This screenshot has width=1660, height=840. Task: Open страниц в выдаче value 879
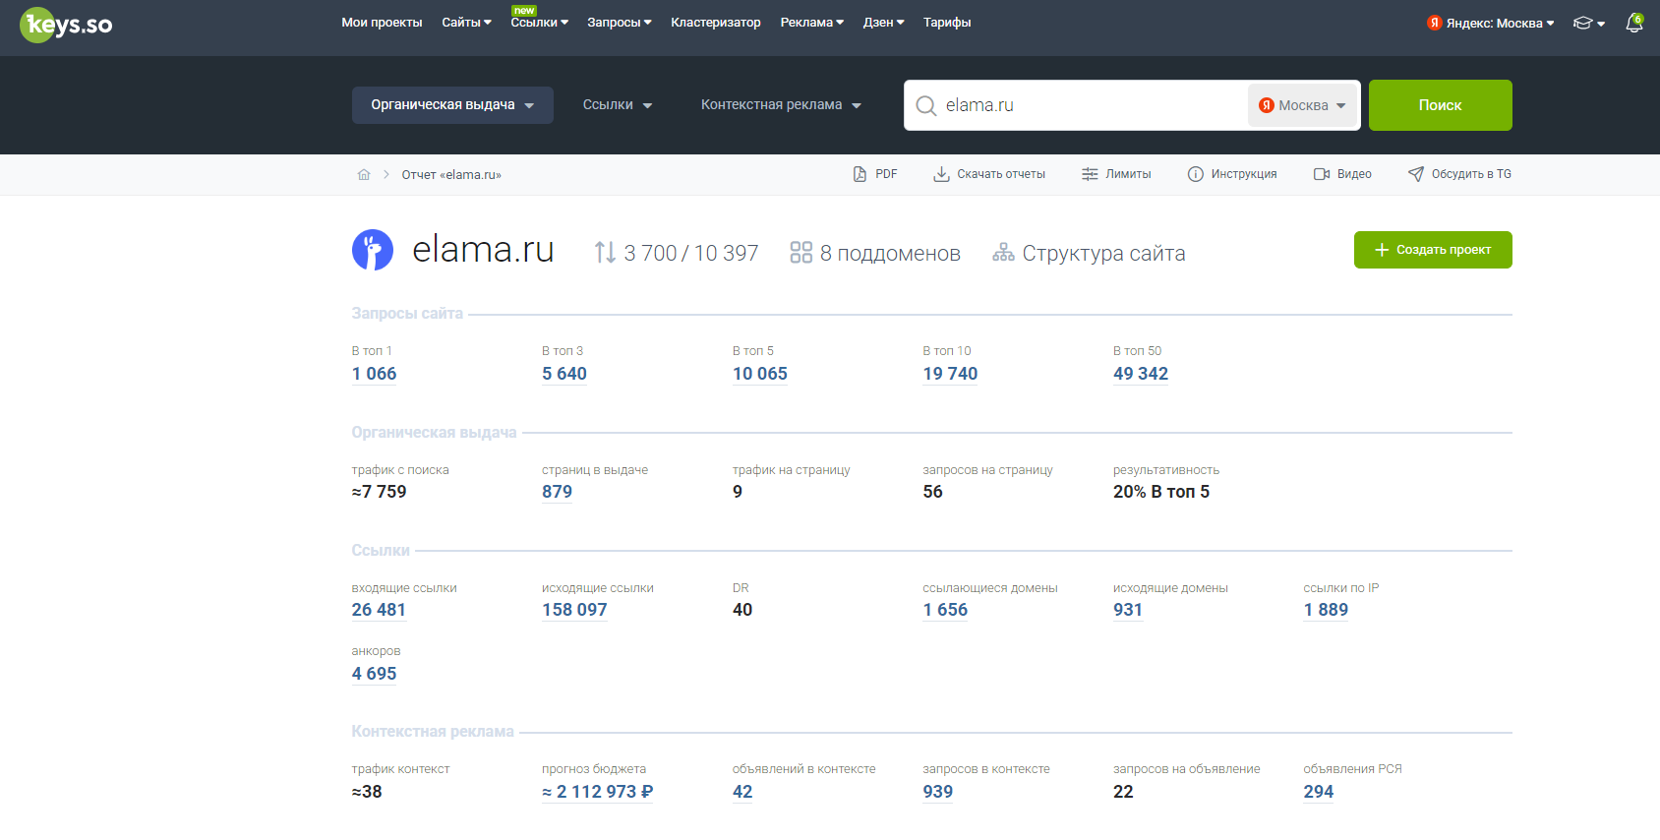557,492
